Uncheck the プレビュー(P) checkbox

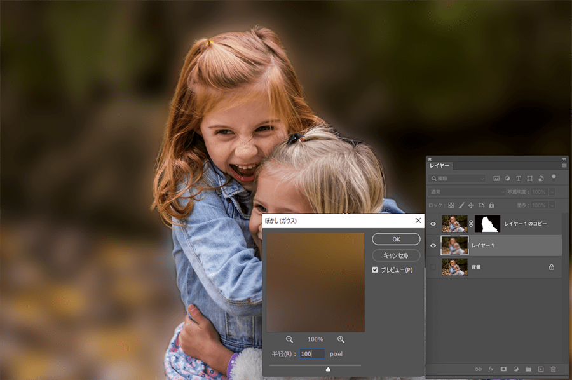click(x=375, y=270)
